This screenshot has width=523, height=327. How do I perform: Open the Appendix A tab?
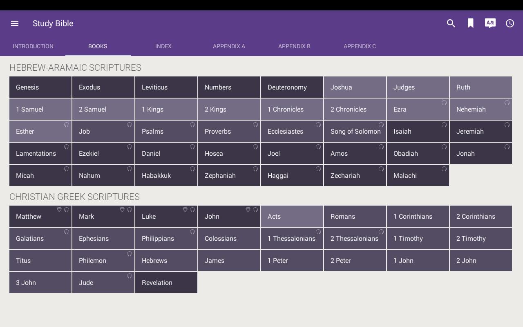[229, 46]
